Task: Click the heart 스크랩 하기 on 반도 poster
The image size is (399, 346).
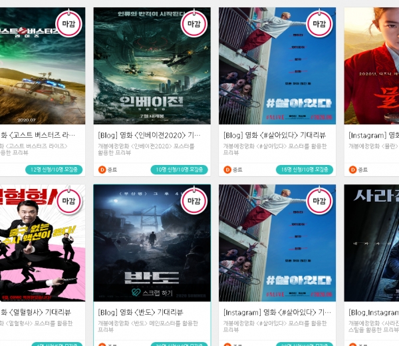Action: pyautogui.click(x=152, y=293)
